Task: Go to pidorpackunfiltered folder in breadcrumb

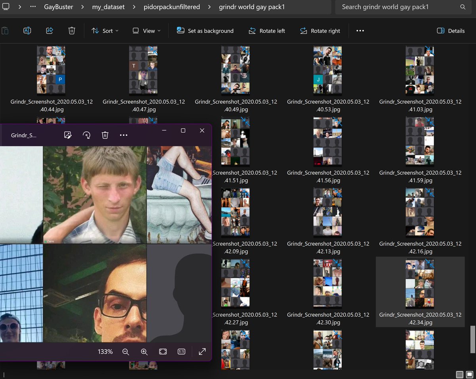Action: coord(172,7)
